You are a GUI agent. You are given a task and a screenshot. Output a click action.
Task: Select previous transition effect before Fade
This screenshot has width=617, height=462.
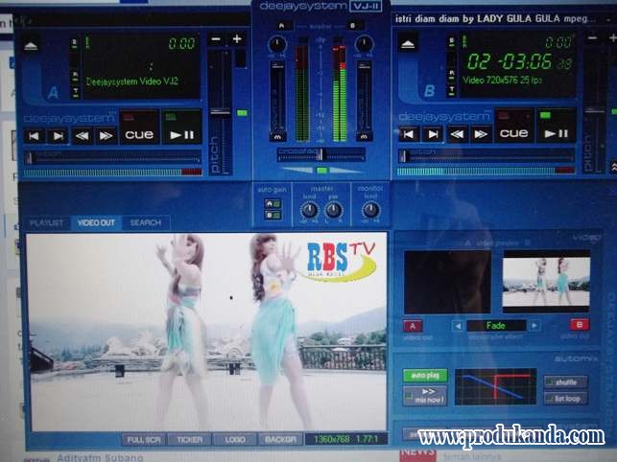(x=458, y=326)
